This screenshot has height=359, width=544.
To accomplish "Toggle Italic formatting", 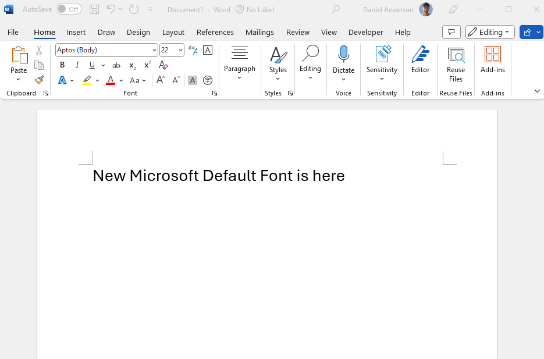I will (x=77, y=65).
